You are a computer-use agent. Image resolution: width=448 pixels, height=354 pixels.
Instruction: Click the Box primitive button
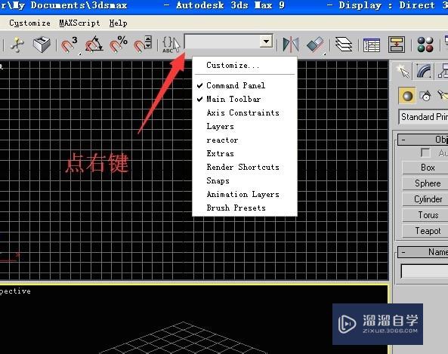(425, 168)
